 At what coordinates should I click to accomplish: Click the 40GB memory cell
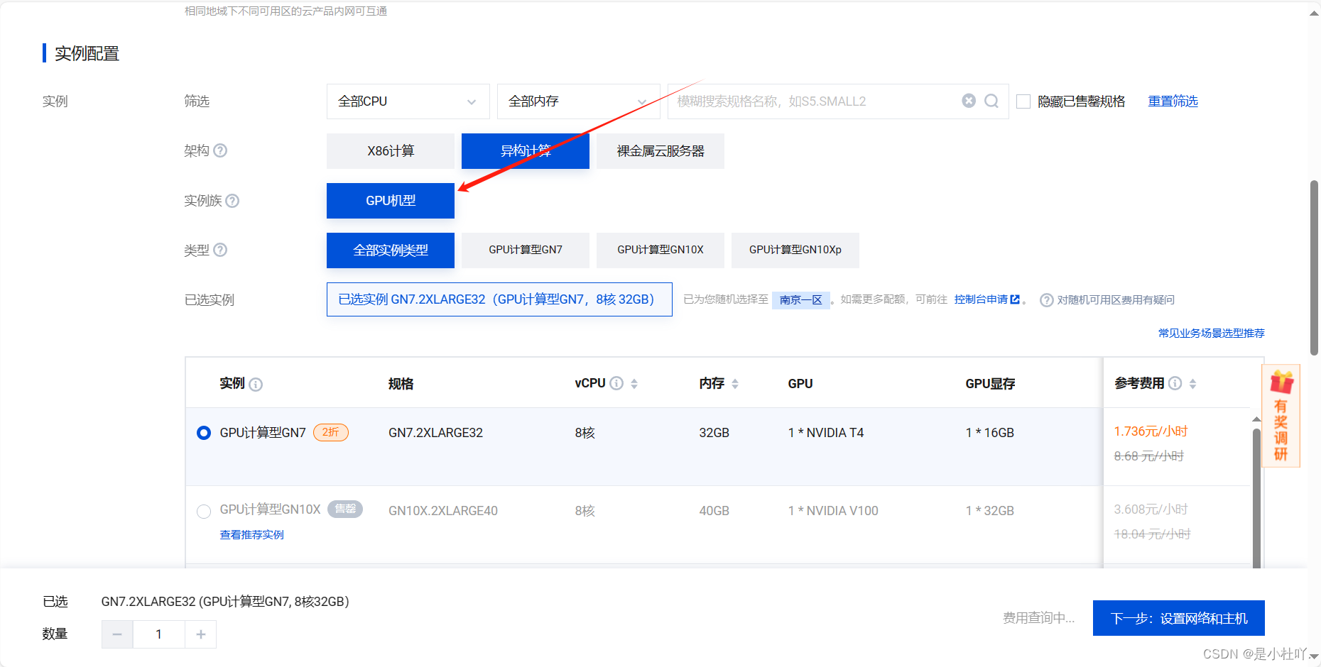pos(714,511)
